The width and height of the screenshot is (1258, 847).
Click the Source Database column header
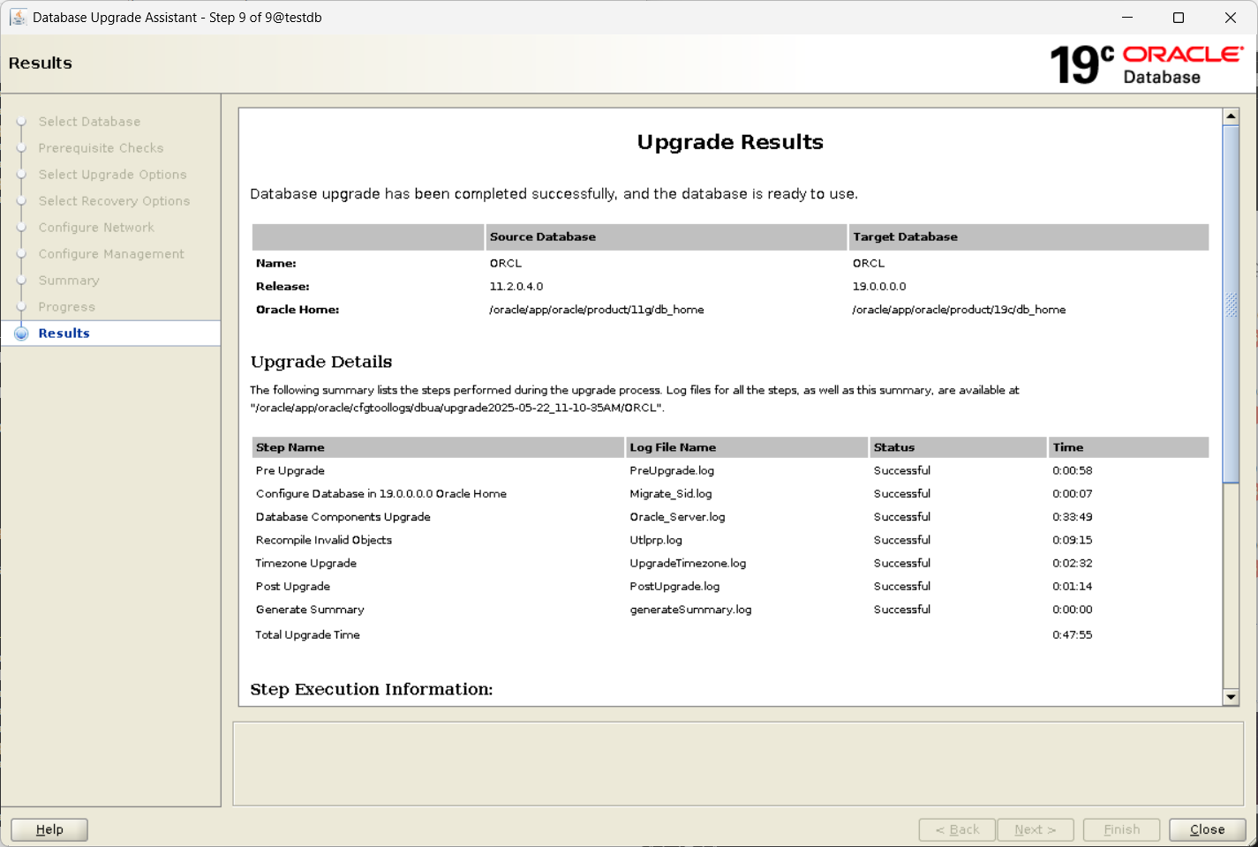(x=667, y=236)
